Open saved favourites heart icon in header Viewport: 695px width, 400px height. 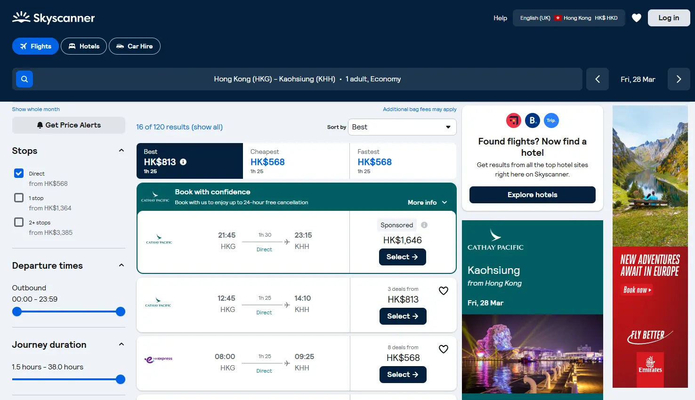click(637, 18)
